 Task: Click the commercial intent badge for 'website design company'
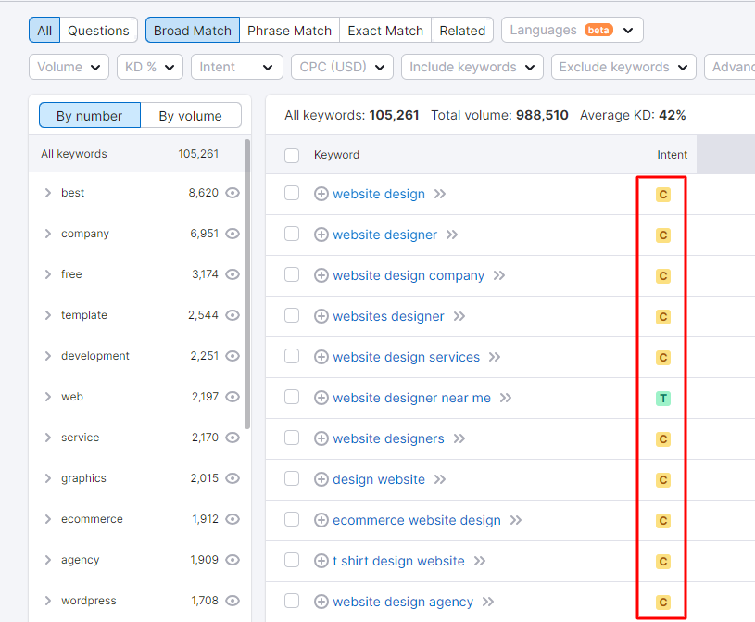click(663, 276)
